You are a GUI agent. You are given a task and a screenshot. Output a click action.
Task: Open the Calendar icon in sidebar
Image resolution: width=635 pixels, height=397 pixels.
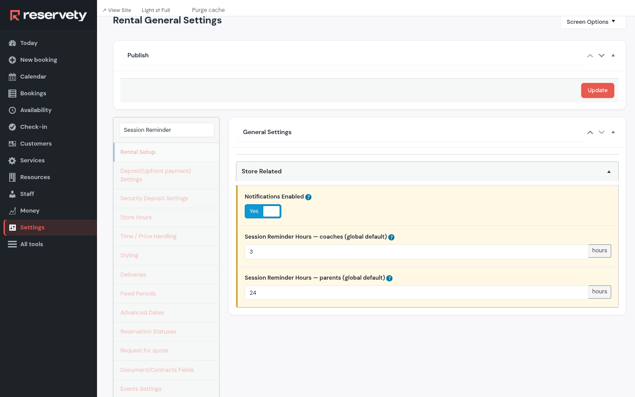[x=12, y=77]
